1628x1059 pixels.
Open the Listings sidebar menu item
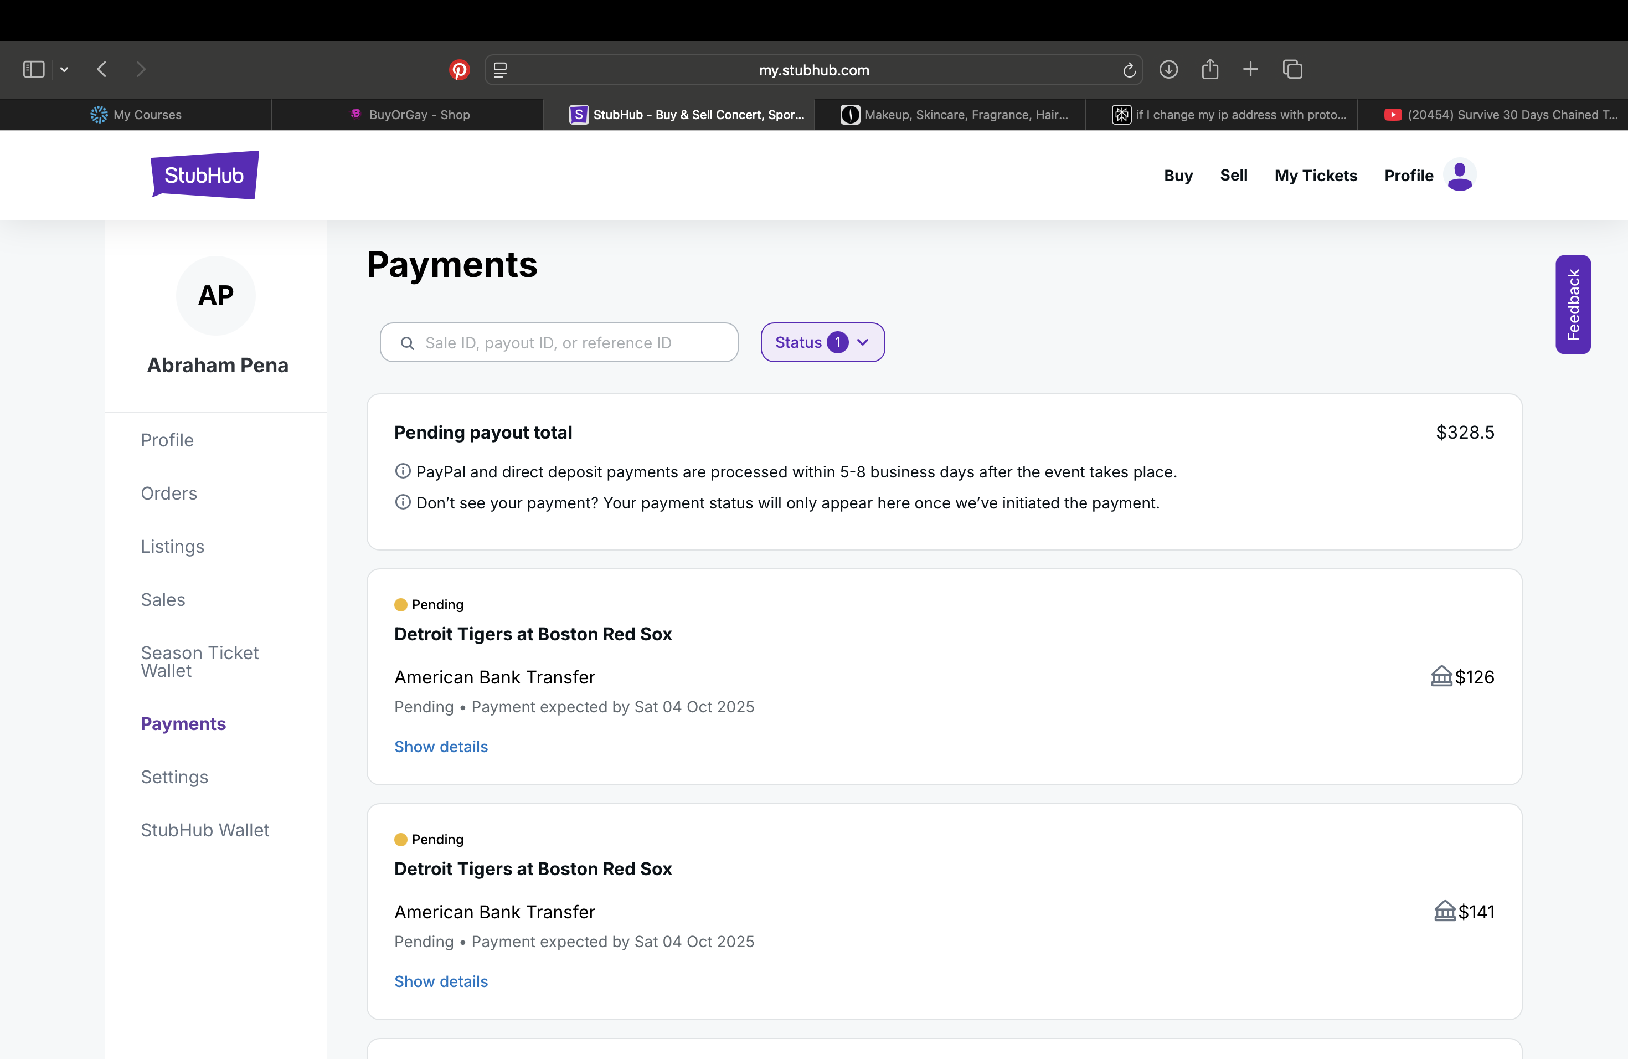coord(172,546)
